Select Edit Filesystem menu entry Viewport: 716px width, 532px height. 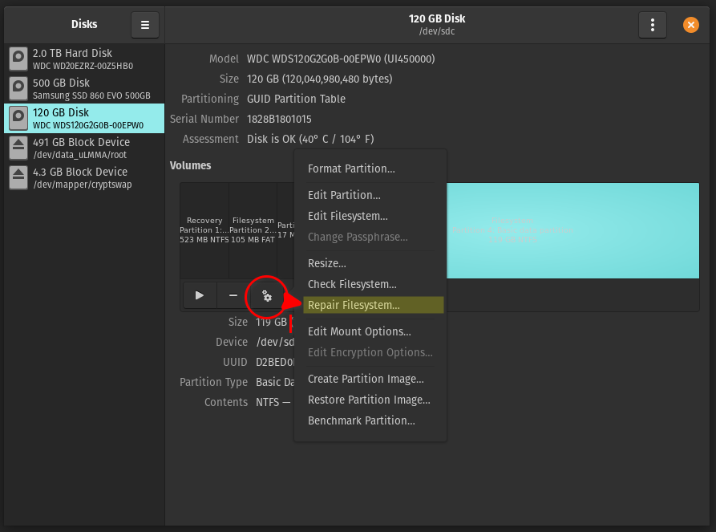[x=347, y=216]
